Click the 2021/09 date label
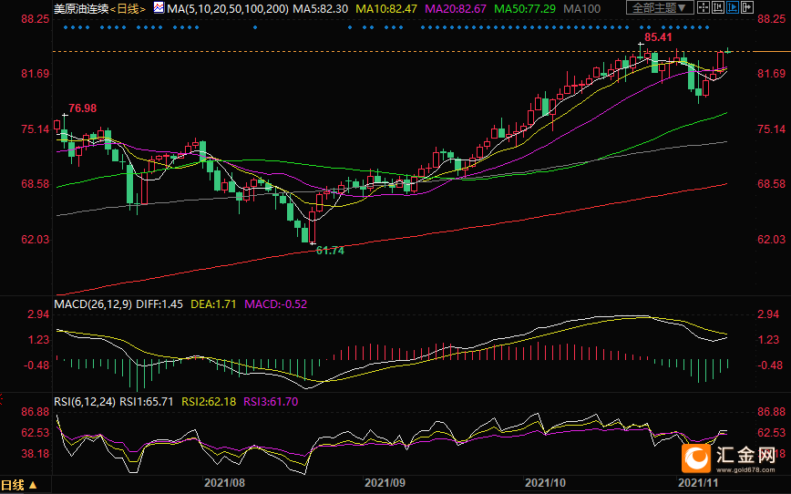The height and width of the screenshot is (494, 791). (x=385, y=483)
